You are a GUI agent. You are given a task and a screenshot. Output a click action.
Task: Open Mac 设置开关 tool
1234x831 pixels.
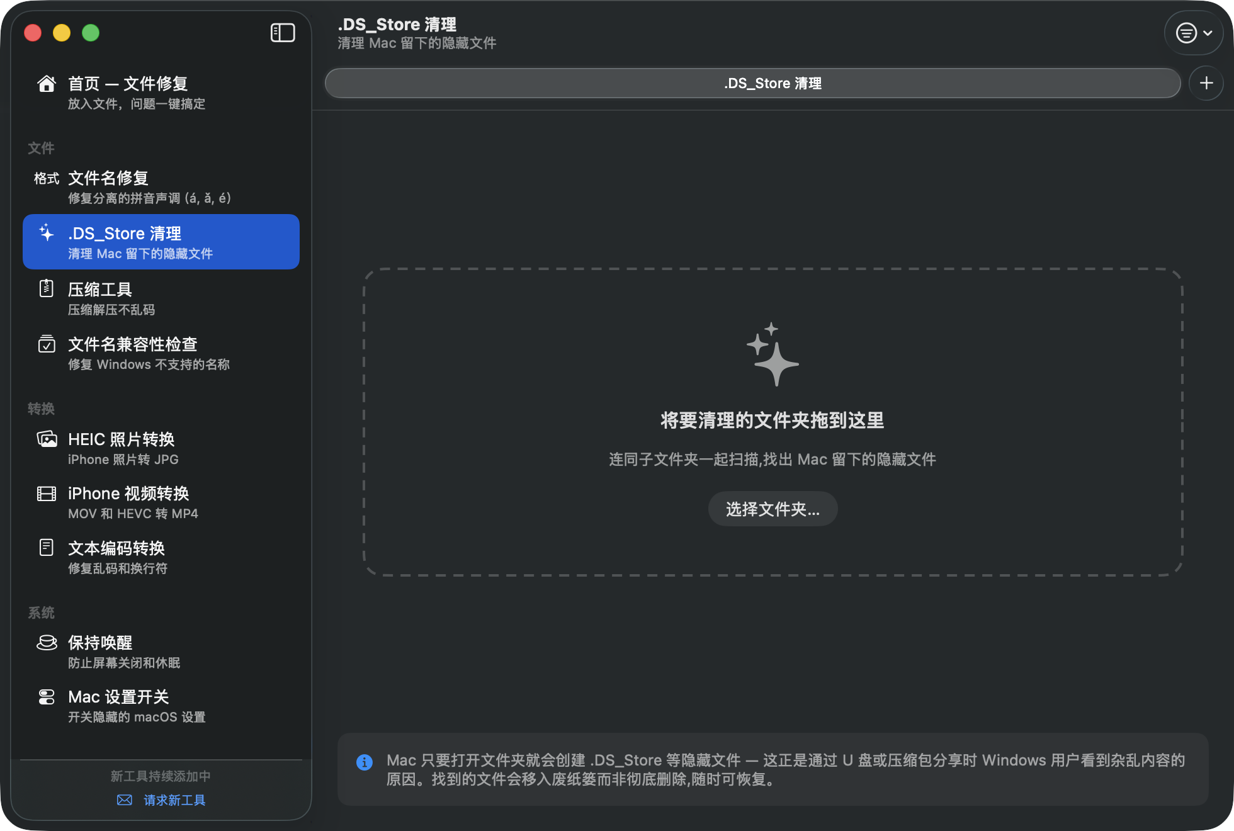click(161, 706)
